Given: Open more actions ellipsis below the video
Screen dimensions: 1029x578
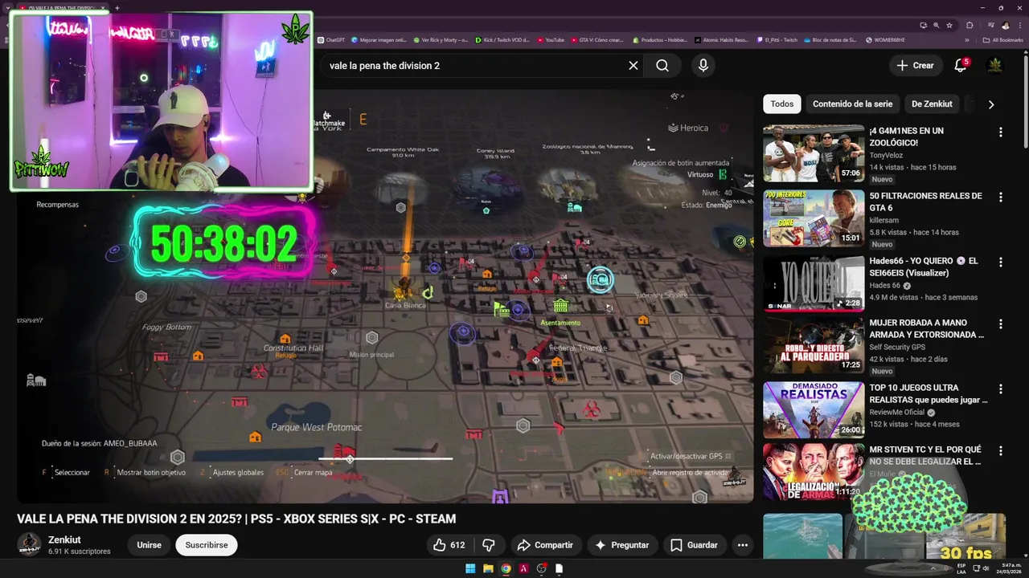Looking at the screenshot, I should (743, 545).
